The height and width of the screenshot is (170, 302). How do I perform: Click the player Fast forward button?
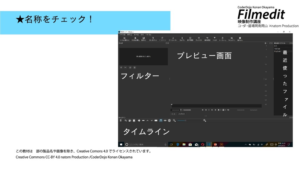(212, 110)
